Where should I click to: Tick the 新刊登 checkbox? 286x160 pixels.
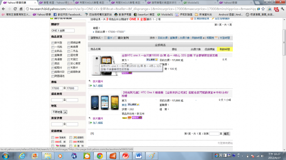point(53,43)
